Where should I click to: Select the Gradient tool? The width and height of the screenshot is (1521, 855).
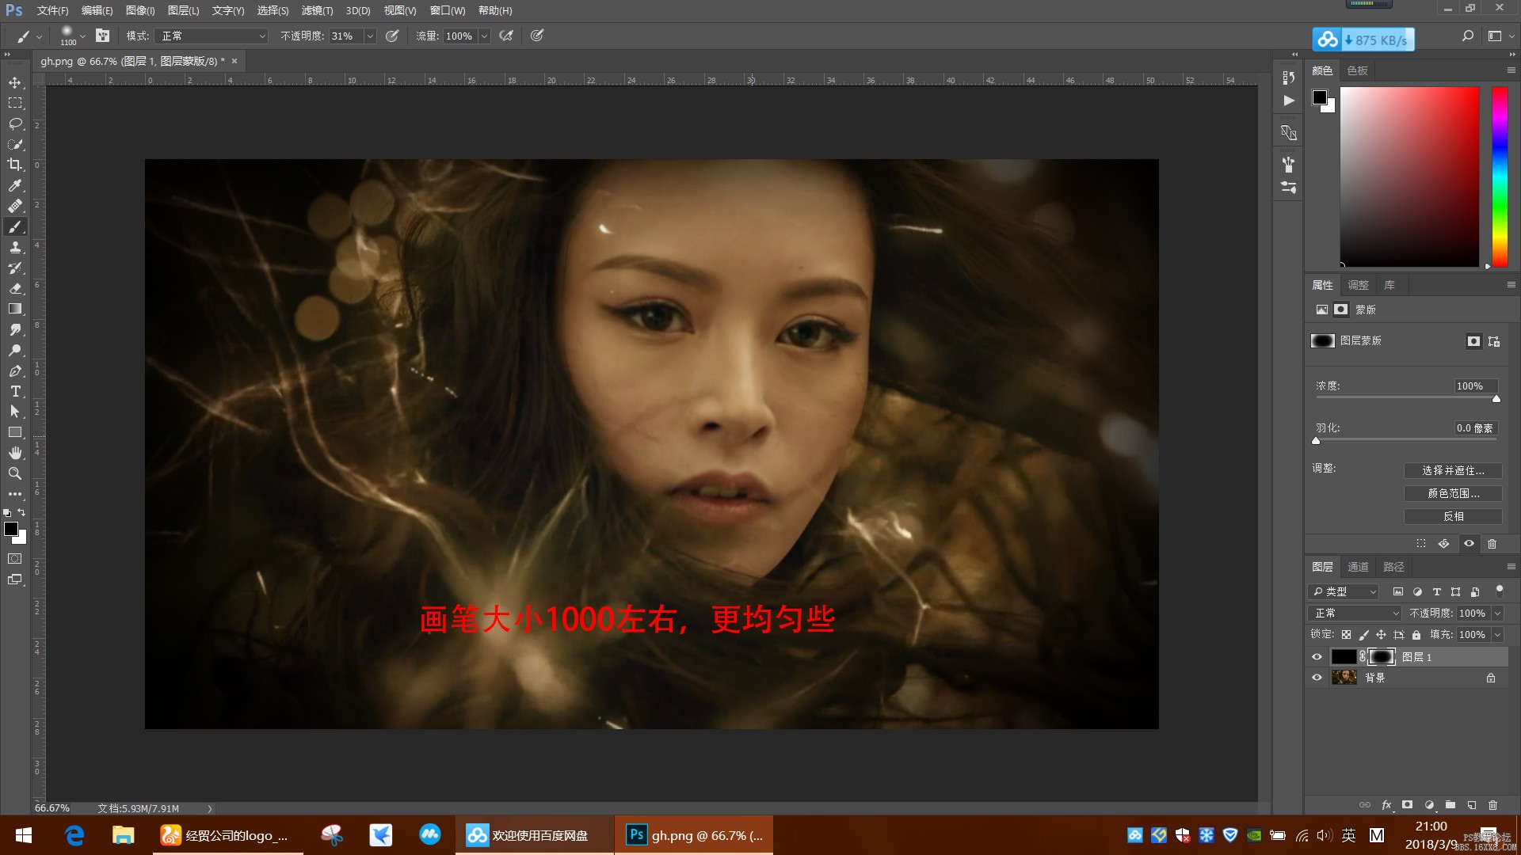coord(15,309)
